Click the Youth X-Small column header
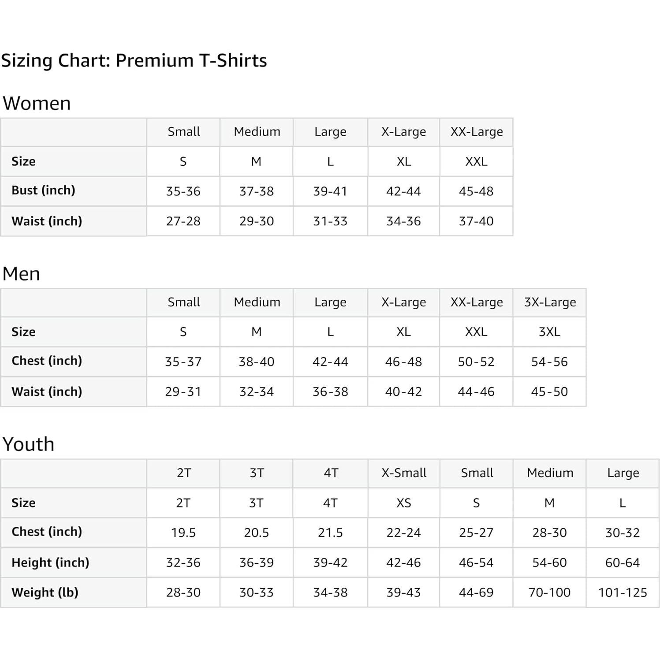Image resolution: width=660 pixels, height=660 pixels. pyautogui.click(x=403, y=473)
